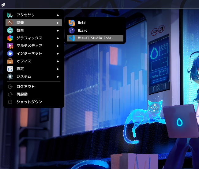Open the 教育 menu category

(x=34, y=30)
